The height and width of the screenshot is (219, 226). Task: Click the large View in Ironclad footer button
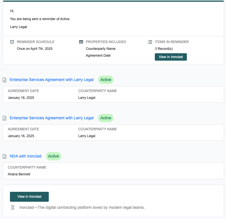29,197
